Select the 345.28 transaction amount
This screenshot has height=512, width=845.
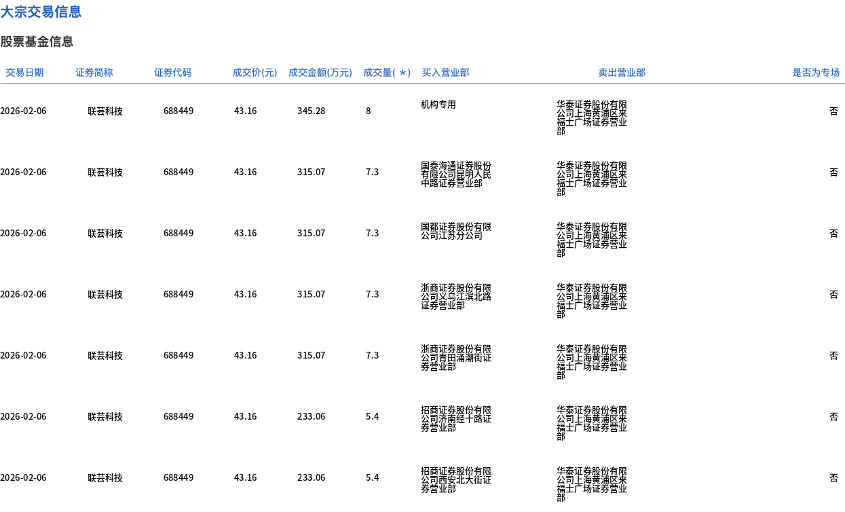(x=311, y=111)
